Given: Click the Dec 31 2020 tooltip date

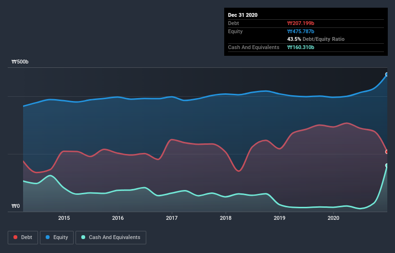Looking at the screenshot, I should pyautogui.click(x=242, y=15).
